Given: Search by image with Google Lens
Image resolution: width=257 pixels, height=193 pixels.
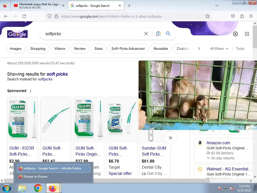Looking at the screenshot, I should [158, 34].
